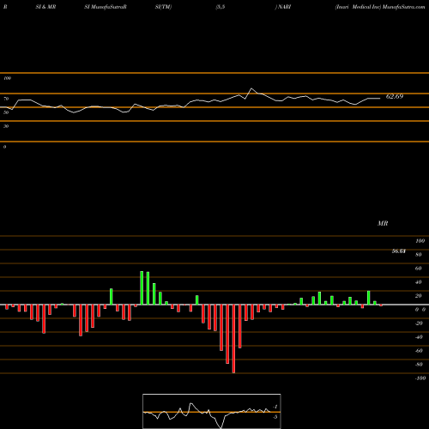Viewport: 429px width, 429px height.
Task: Click the NARI ticker text in header
Action: point(283,7)
